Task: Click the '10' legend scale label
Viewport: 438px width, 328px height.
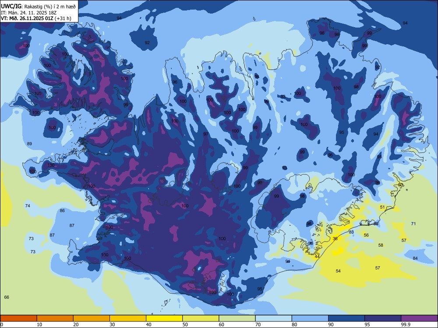Action: pos(39,325)
